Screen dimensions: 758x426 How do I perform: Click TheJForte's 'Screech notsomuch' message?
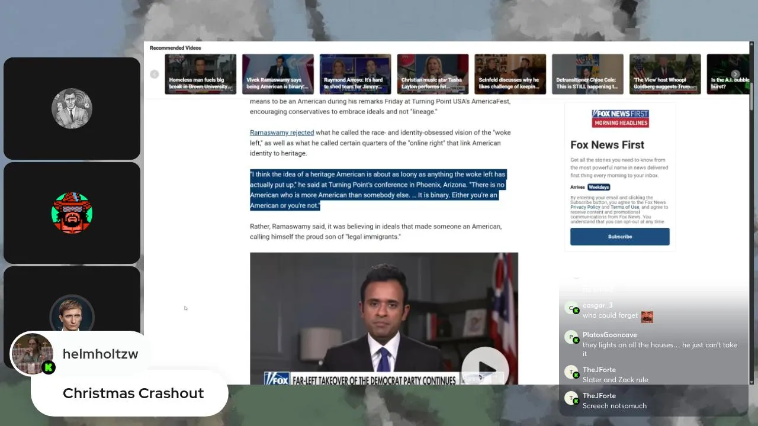point(615,406)
